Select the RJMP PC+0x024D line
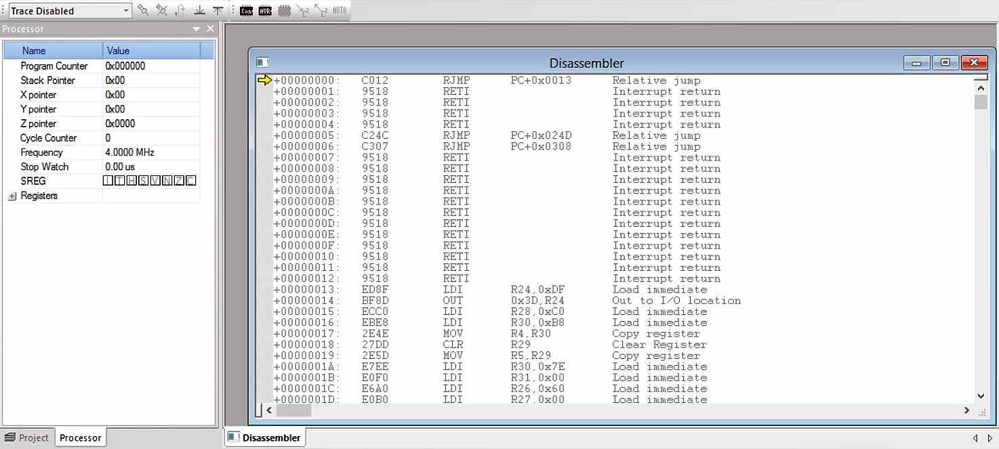This screenshot has height=449, width=999. coord(487,135)
